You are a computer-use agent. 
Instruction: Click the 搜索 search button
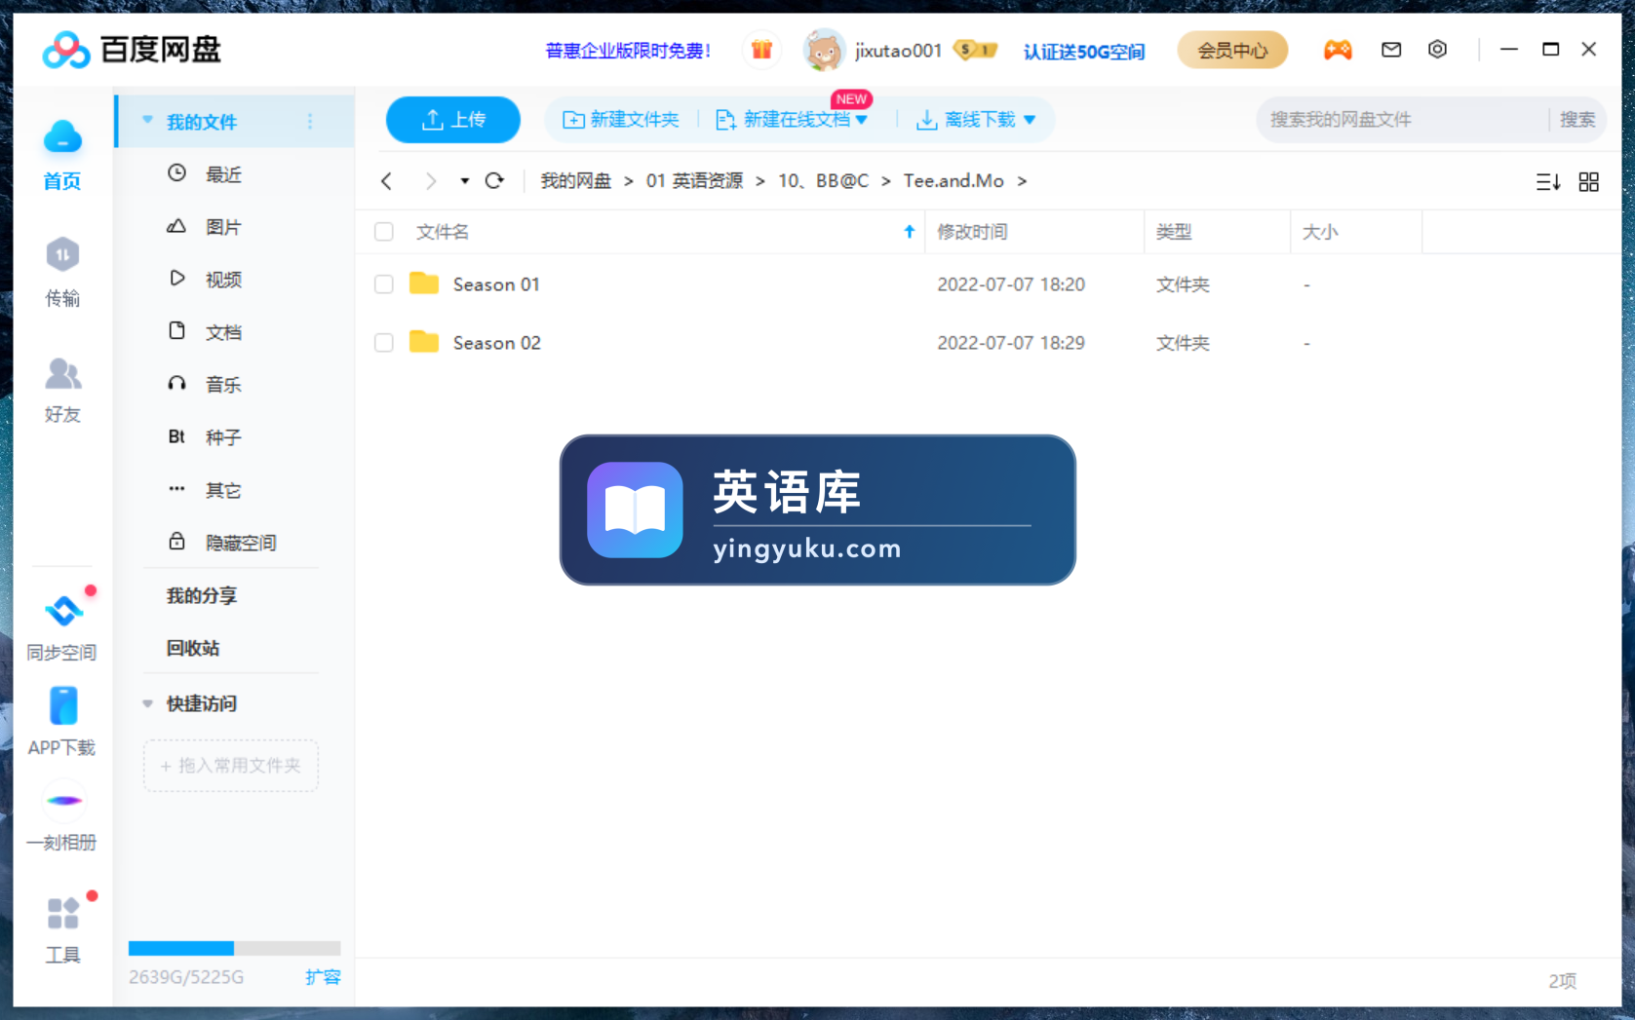pos(1577,120)
